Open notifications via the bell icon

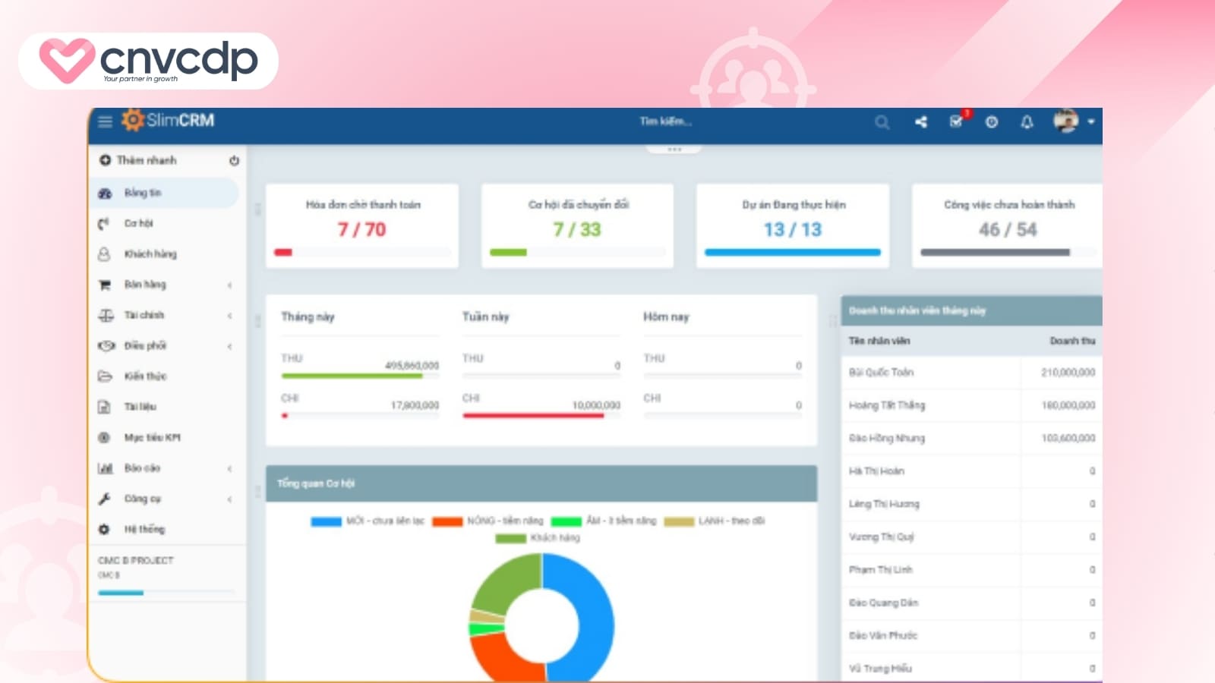pyautogui.click(x=1027, y=121)
